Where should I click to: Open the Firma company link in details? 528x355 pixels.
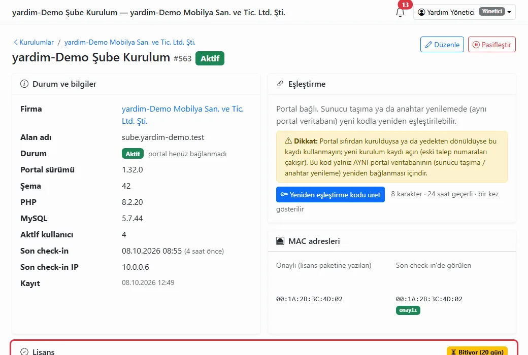click(182, 115)
